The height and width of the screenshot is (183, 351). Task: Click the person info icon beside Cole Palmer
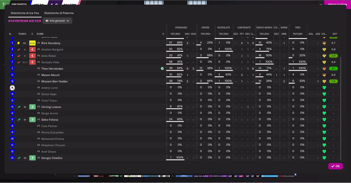tap(39, 126)
